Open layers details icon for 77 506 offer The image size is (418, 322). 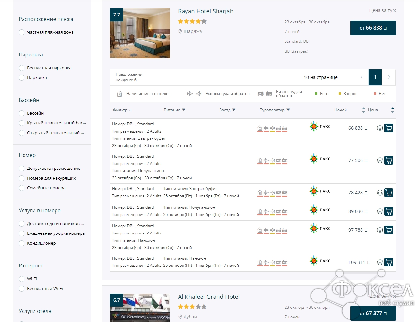coord(380,160)
